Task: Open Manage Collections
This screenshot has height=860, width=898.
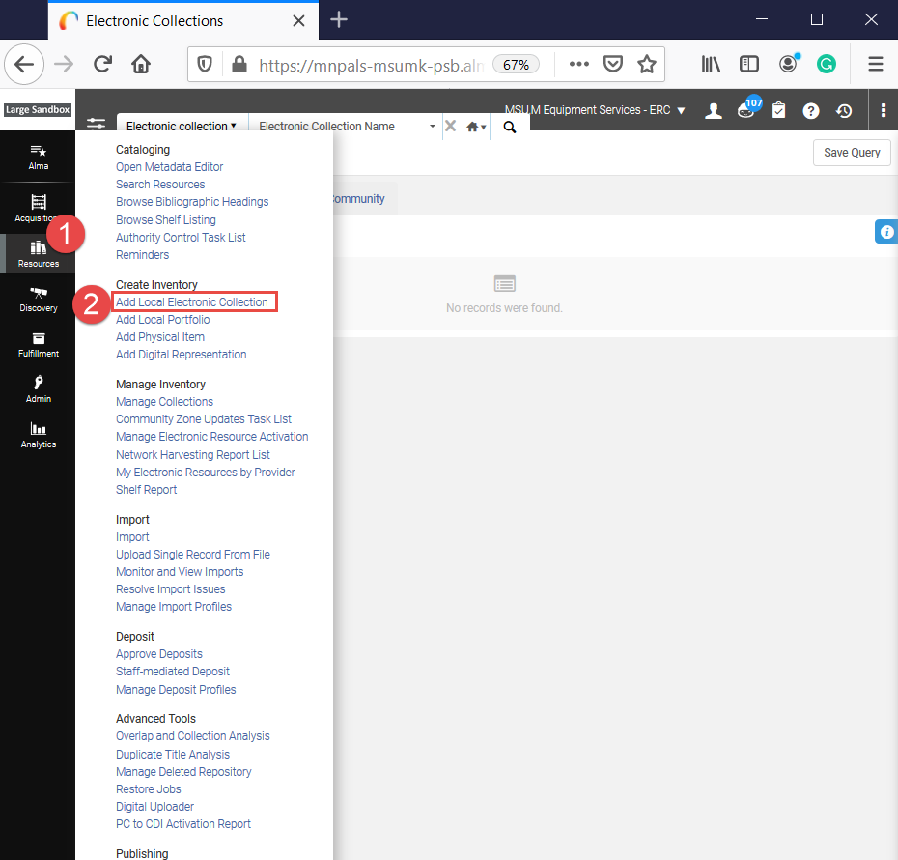Action: click(x=164, y=402)
